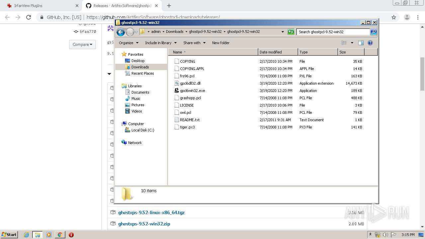Open the Windows Start menu
This screenshot has width=425, height=239.
click(9, 234)
